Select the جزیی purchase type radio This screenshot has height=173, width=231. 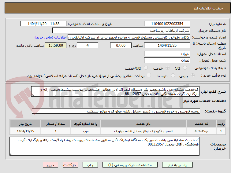192,75
